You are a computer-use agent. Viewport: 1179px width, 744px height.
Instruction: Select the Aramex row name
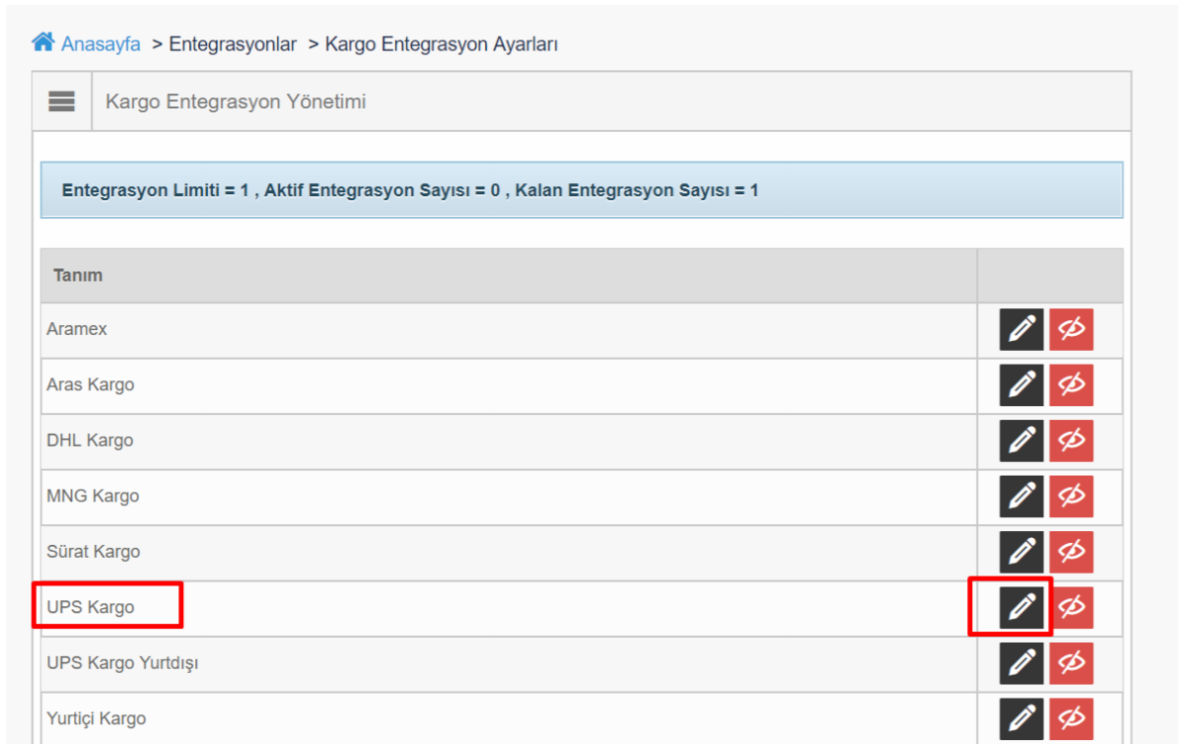(77, 329)
